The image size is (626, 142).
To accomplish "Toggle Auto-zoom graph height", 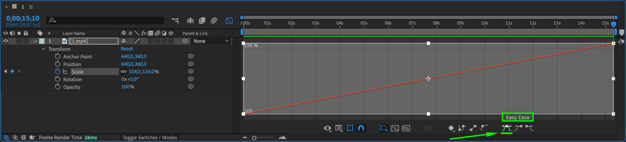I will [x=383, y=128].
